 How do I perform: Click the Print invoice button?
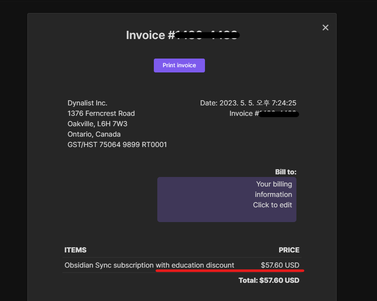tap(179, 65)
